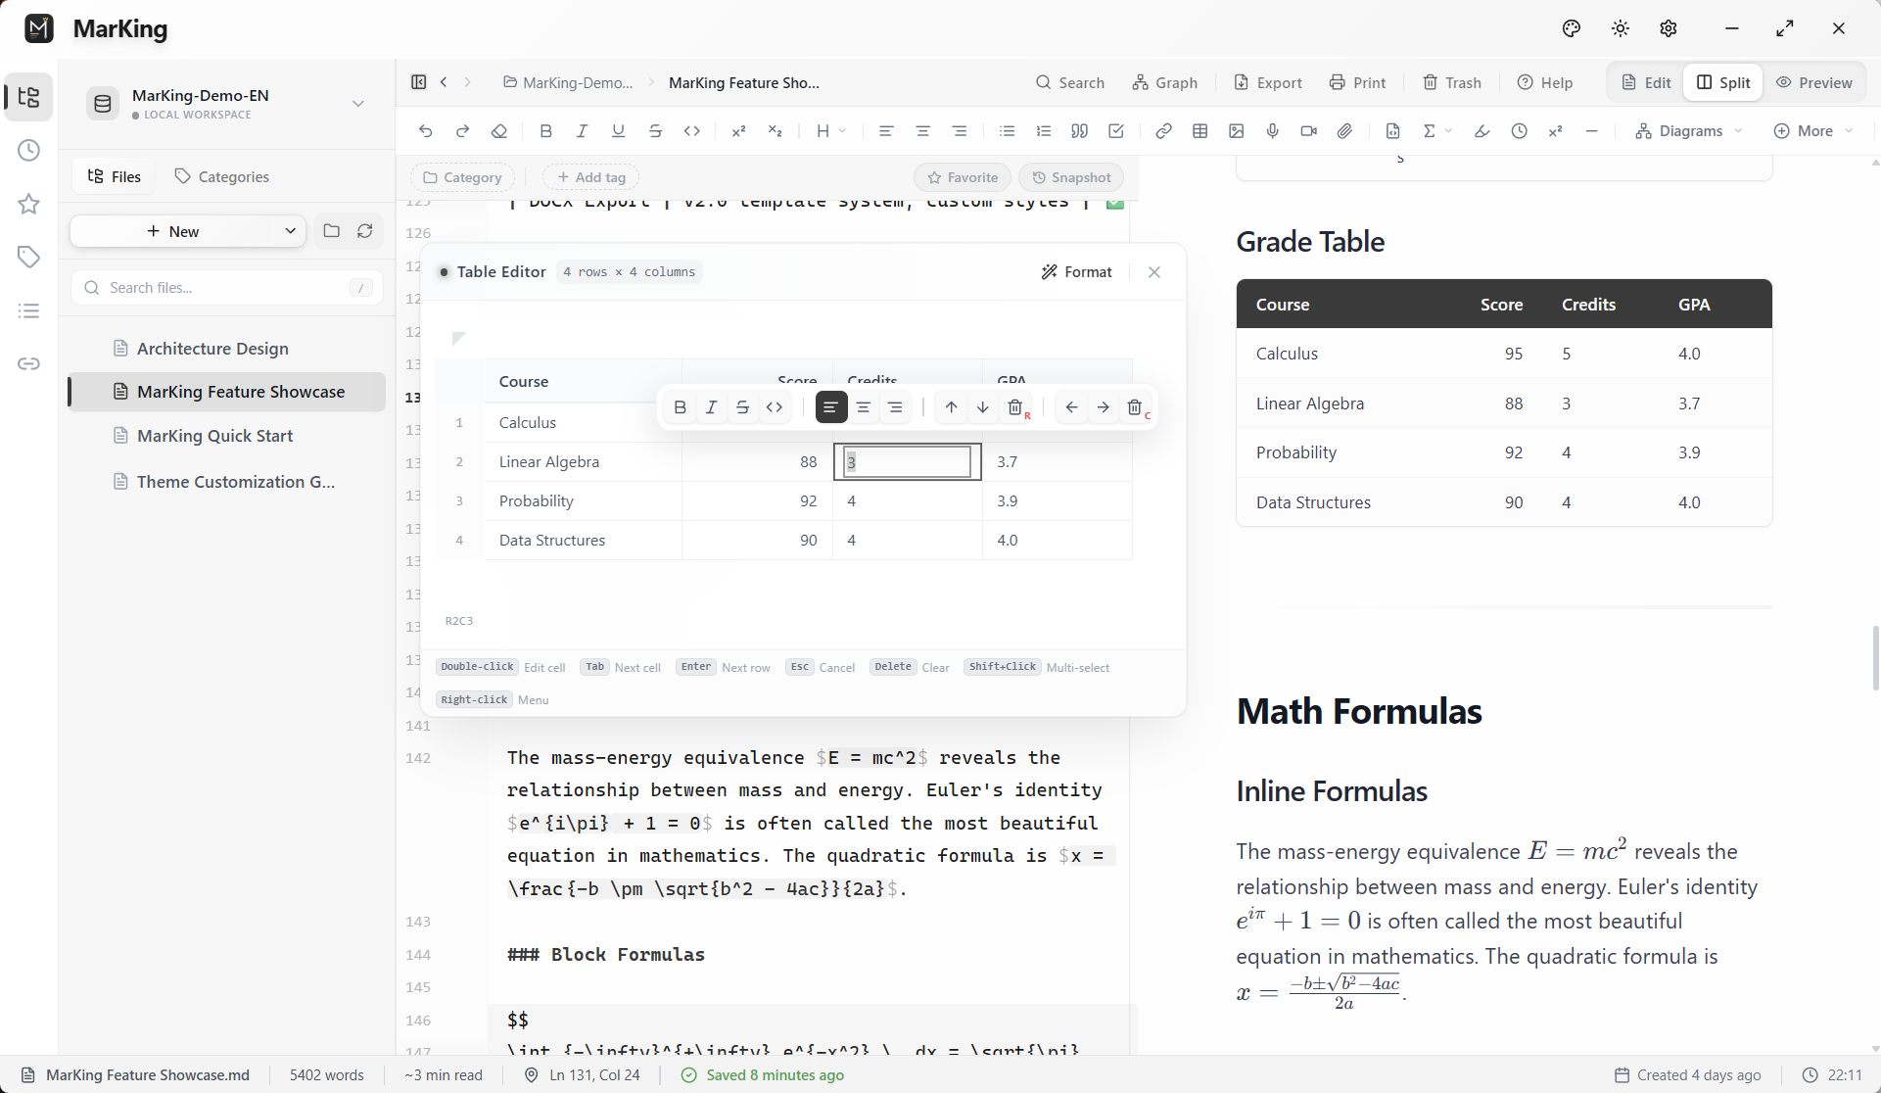Insert a blockquote

point(1079,131)
